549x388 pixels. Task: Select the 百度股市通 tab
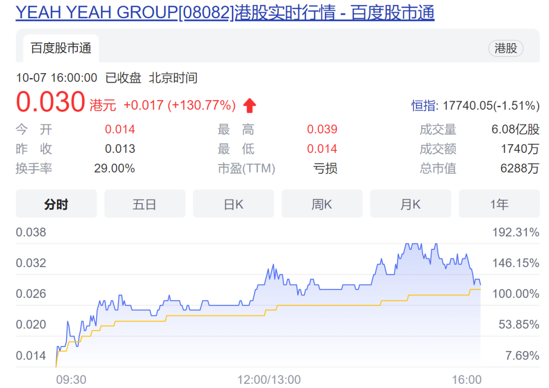click(61, 48)
